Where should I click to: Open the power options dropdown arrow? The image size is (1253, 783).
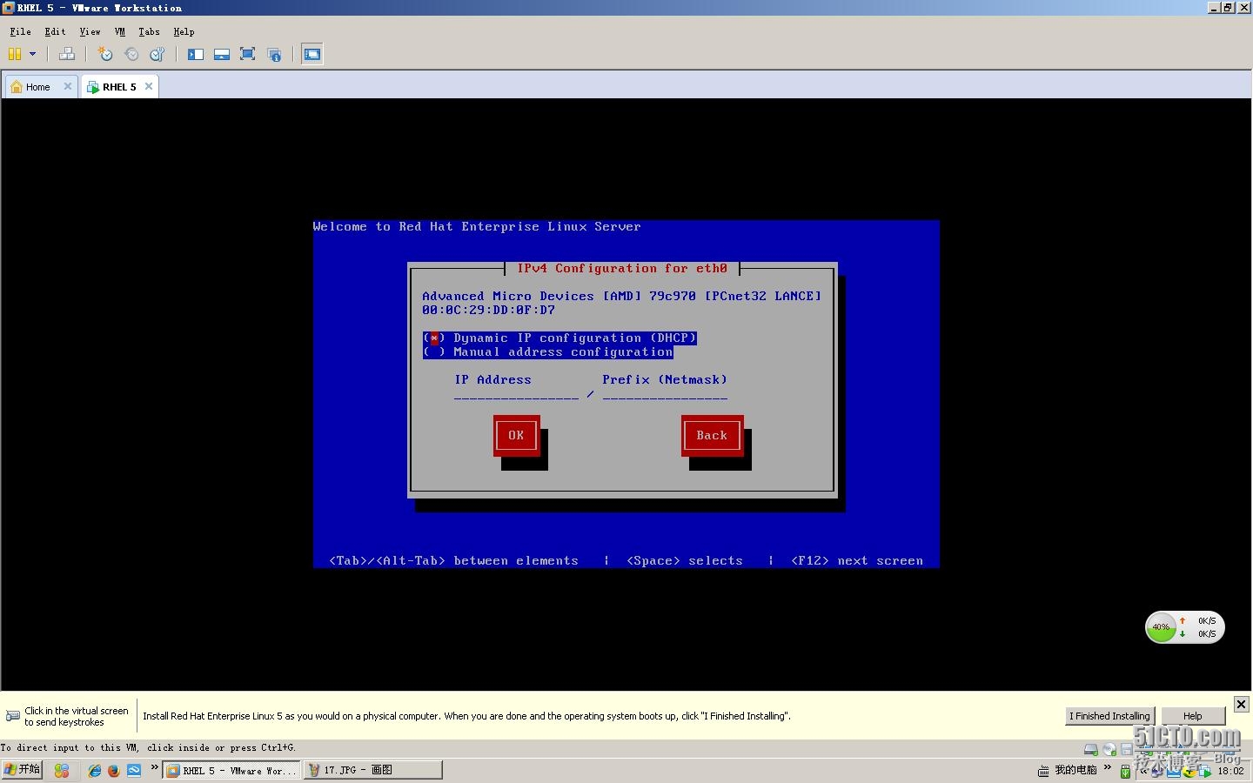tap(33, 54)
